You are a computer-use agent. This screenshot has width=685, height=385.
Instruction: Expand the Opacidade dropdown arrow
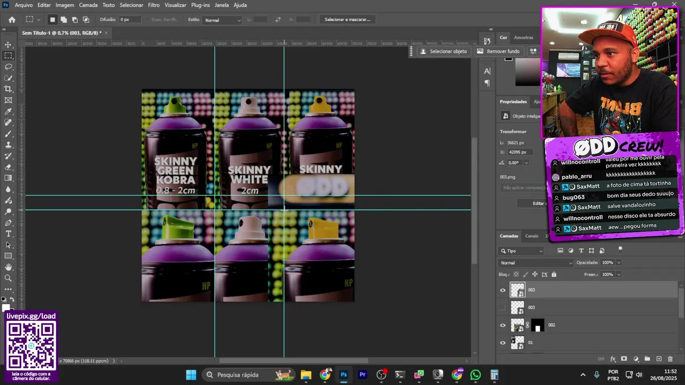619,263
